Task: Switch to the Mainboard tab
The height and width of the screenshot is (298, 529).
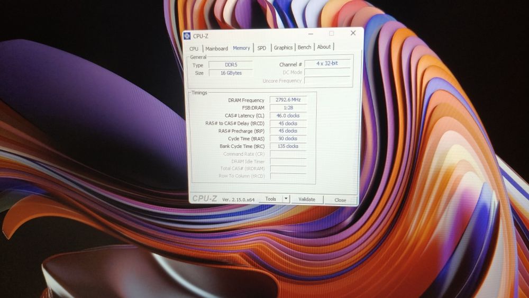Action: pyautogui.click(x=216, y=49)
